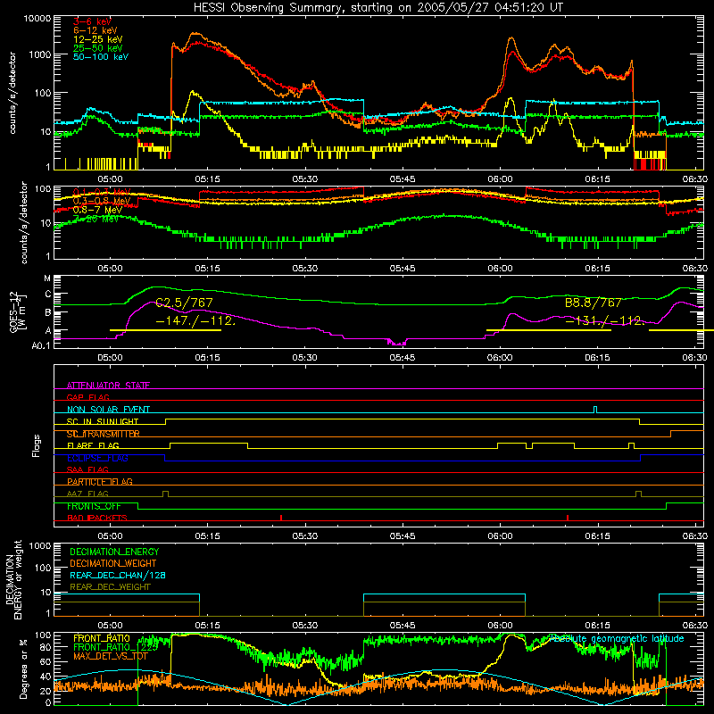Click the green 7-20 MeV legend label
Image resolution: width=714 pixels, height=714 pixels.
(x=95, y=219)
